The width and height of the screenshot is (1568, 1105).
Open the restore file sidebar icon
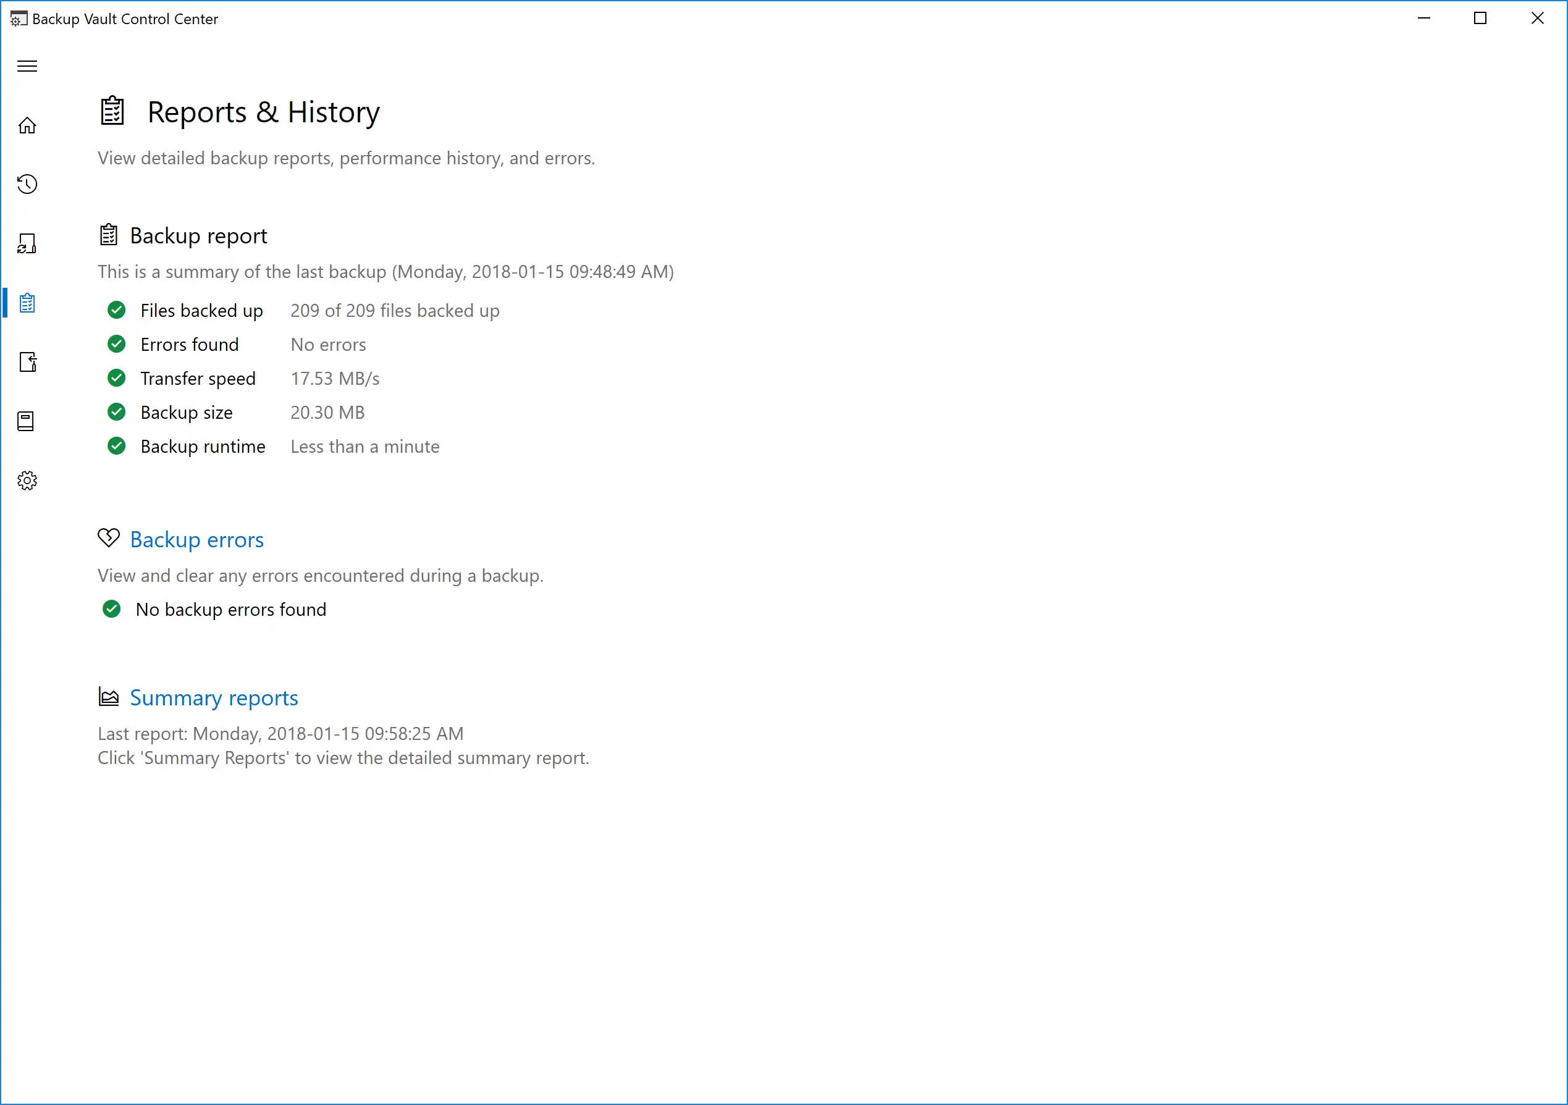pyautogui.click(x=27, y=362)
